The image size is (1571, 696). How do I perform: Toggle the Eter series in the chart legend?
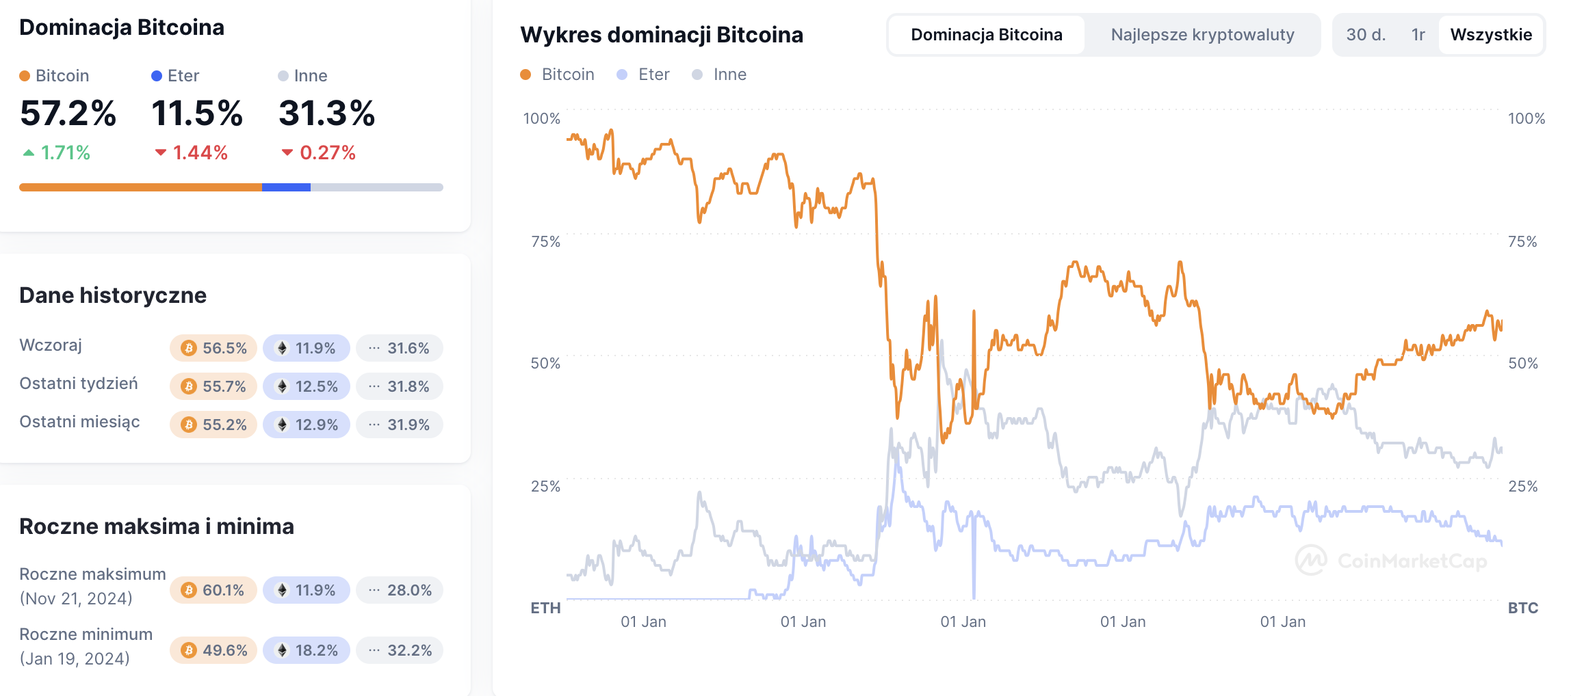click(643, 75)
